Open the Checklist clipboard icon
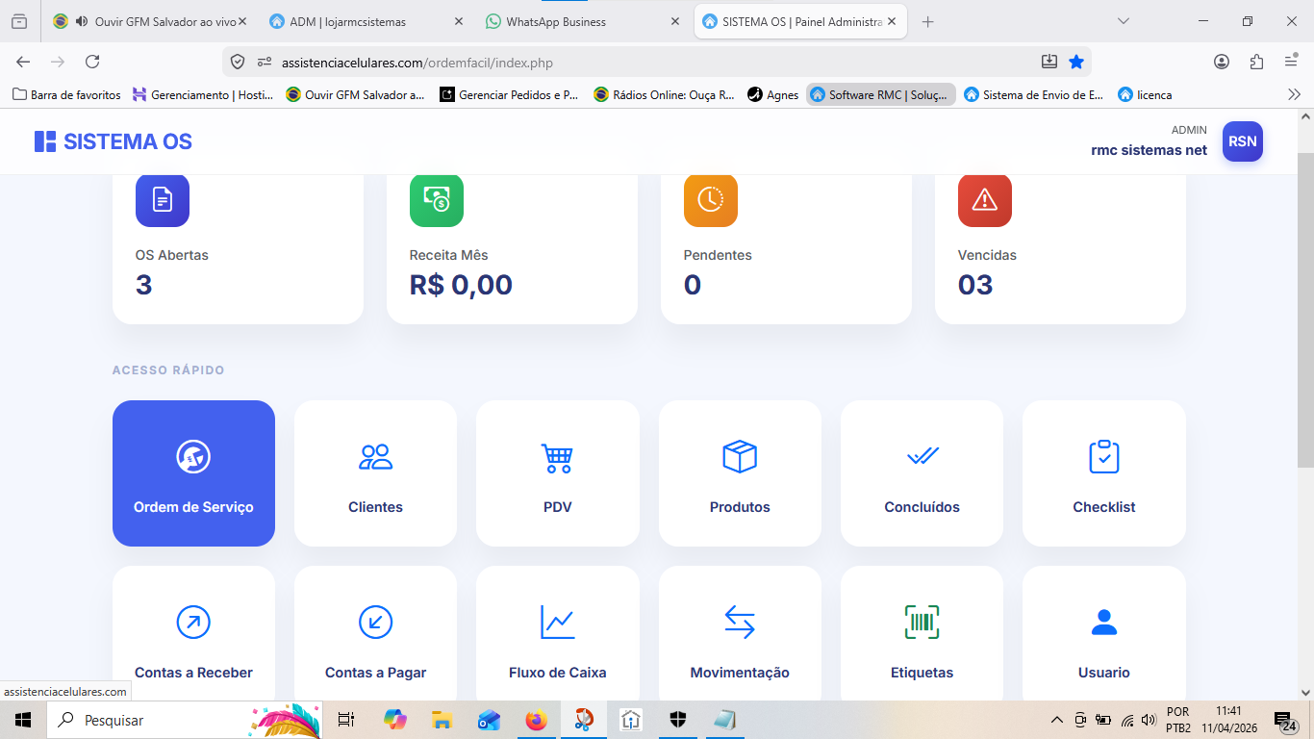1314x739 pixels. [x=1104, y=456]
